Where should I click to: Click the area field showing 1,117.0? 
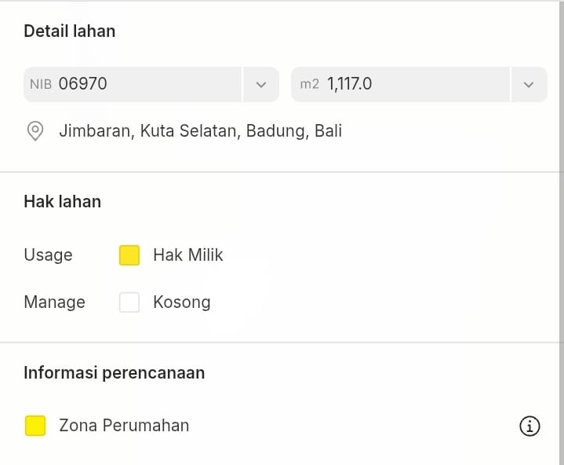click(x=400, y=84)
